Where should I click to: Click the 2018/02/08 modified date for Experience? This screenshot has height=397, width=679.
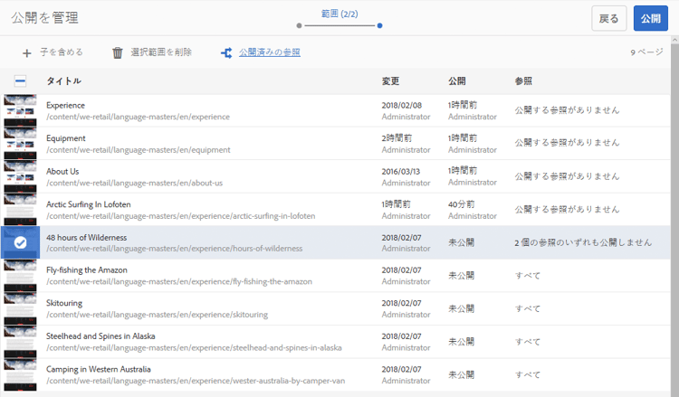pos(401,106)
